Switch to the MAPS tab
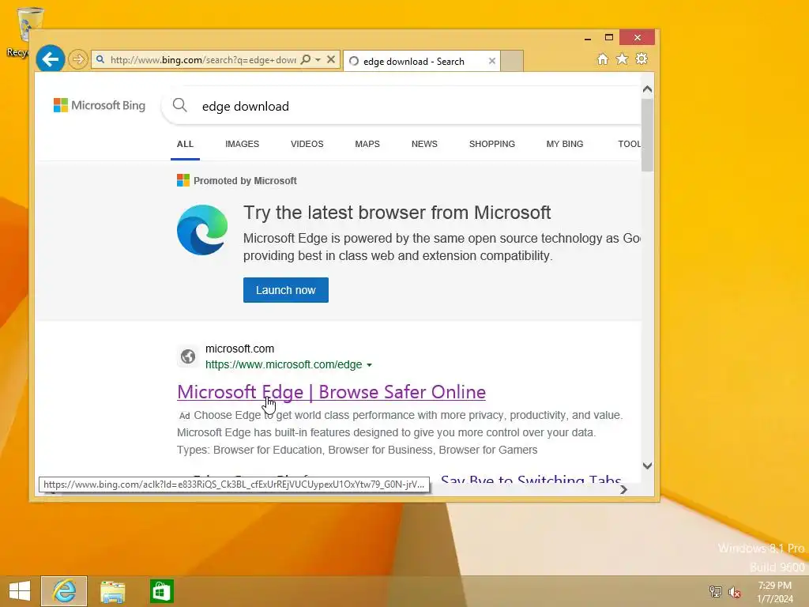Viewport: 809px width, 607px height. [367, 144]
